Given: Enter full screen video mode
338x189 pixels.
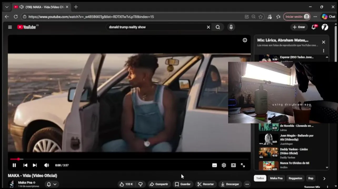Looking at the screenshot, I should pyautogui.click(x=243, y=165).
